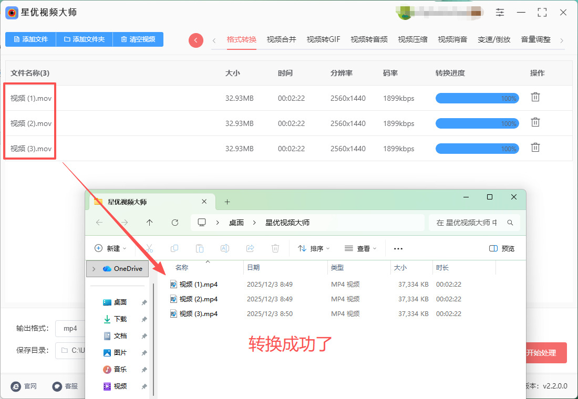The width and height of the screenshot is (578, 399).
Task: Open the settings sliders icon in title bar
Action: [500, 13]
